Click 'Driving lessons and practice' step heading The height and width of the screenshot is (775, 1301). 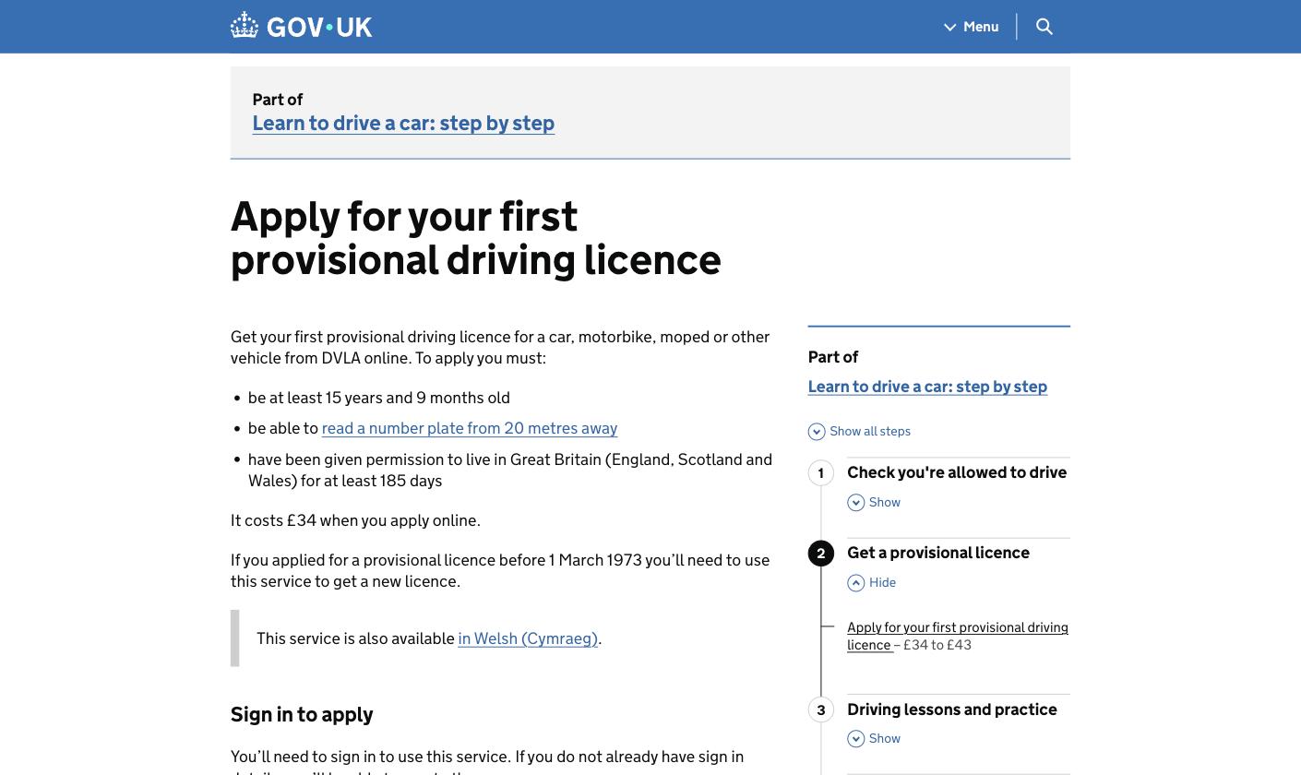click(x=952, y=709)
